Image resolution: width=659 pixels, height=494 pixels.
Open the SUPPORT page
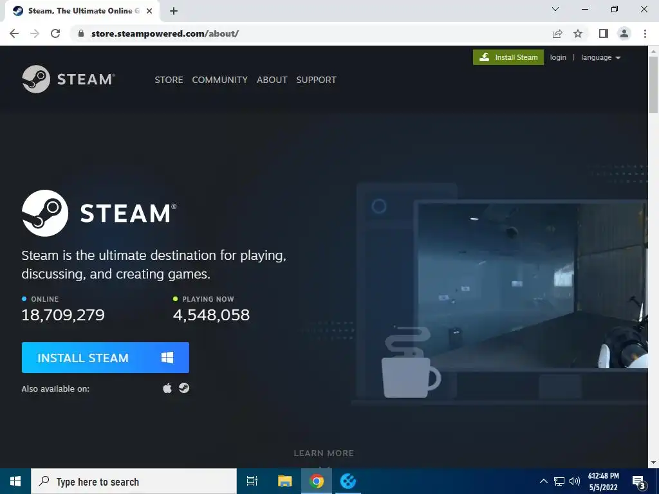316,80
